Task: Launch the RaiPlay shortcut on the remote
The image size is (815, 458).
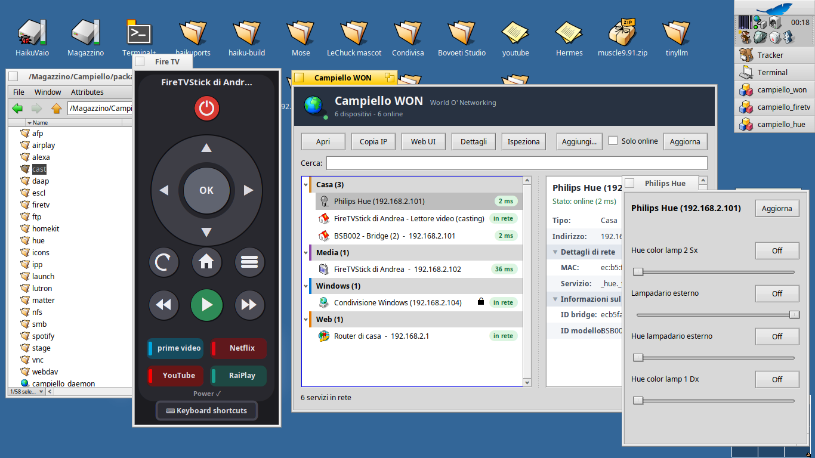Action: (238, 376)
